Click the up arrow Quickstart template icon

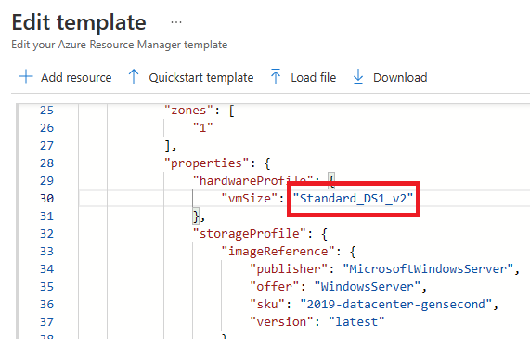pos(134,76)
